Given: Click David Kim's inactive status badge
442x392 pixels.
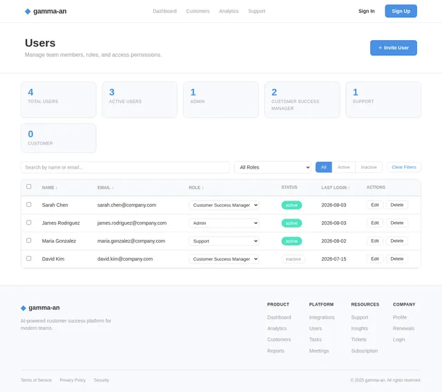Looking at the screenshot, I should point(293,259).
